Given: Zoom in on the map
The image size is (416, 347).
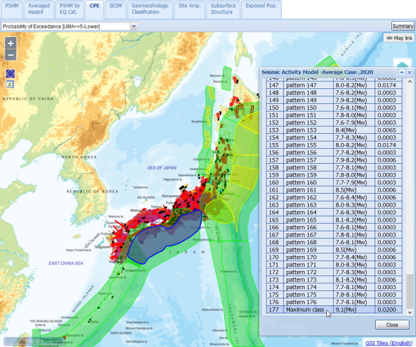Looking at the screenshot, I should tap(10, 43).
